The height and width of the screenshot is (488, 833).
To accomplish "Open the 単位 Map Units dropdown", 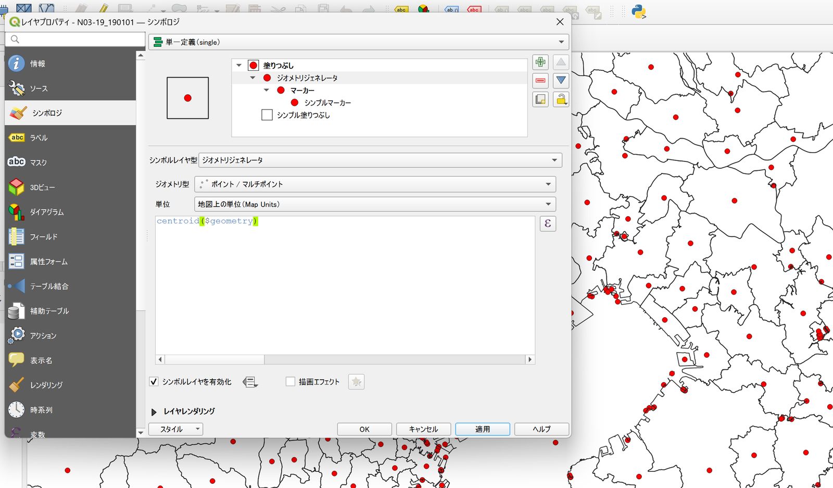I will click(375, 204).
